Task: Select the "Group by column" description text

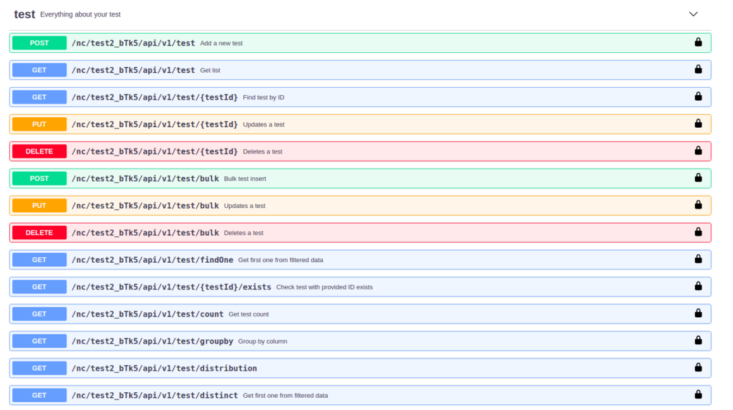Action: 263,341
